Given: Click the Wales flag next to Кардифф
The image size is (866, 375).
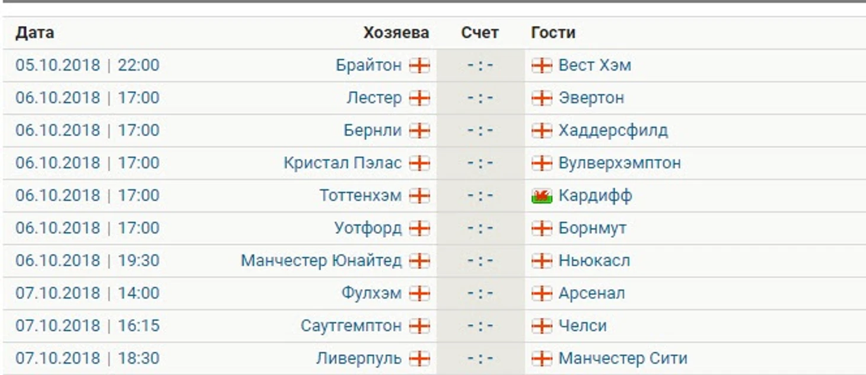Looking at the screenshot, I should tap(542, 196).
